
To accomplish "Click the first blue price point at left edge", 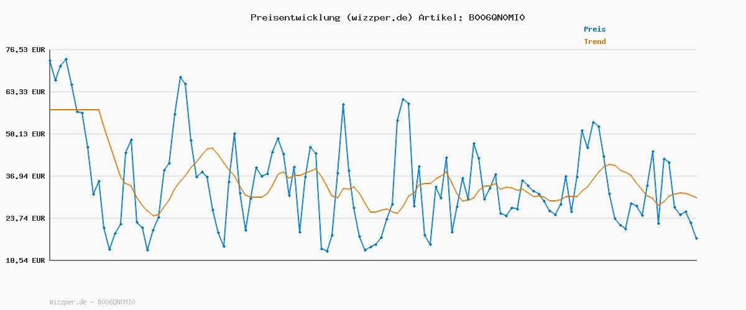I will 50,61.
